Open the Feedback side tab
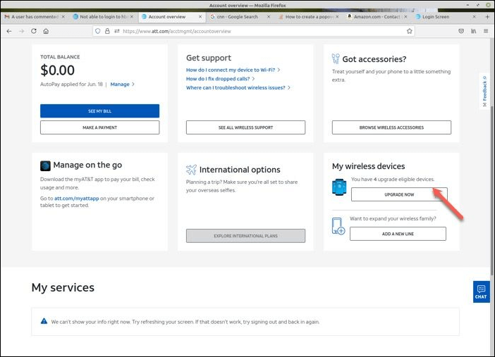The image size is (495, 357). (484, 92)
